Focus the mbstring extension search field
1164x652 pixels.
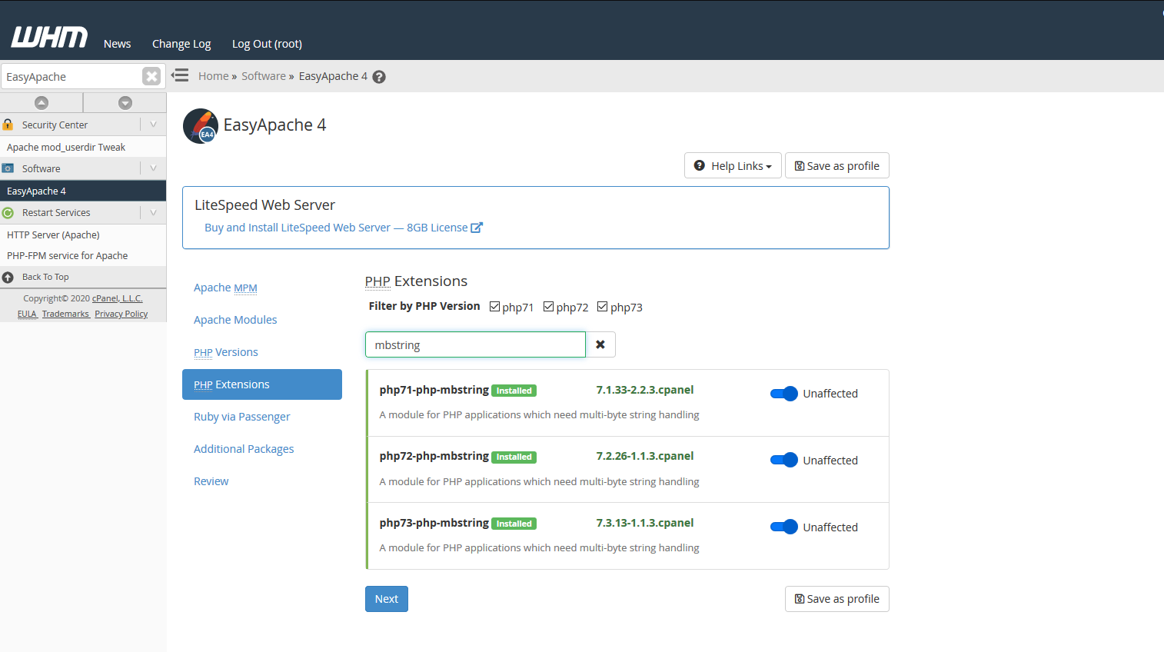pyautogui.click(x=475, y=344)
